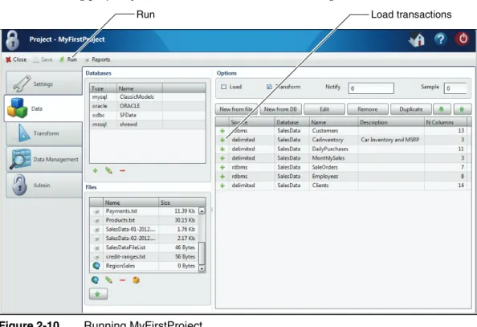Switch to the Settings tab

point(44,83)
